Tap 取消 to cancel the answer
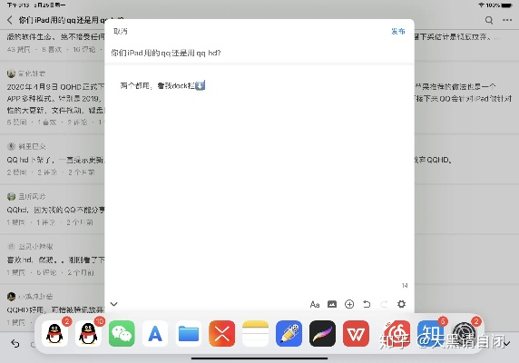Image resolution: width=519 pixels, height=363 pixels. (x=120, y=32)
